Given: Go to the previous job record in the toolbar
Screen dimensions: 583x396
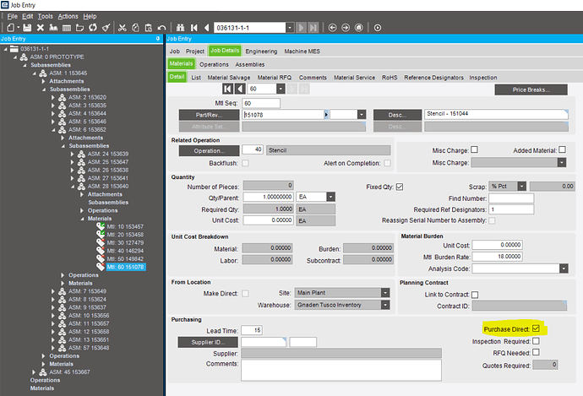Looking at the screenshot, I should point(206,28).
